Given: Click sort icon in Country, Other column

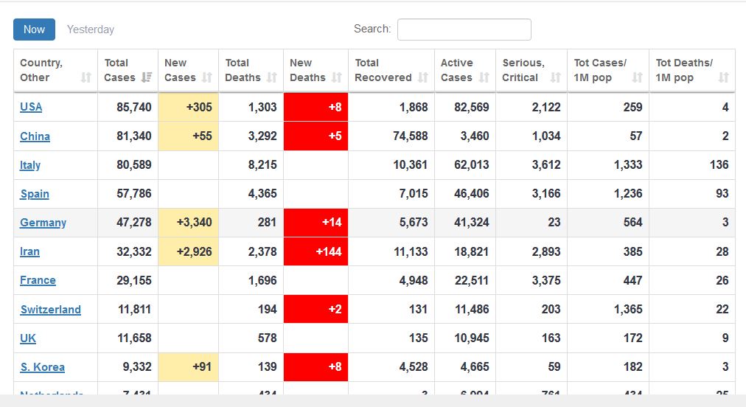Looking at the screenshot, I should (86, 77).
